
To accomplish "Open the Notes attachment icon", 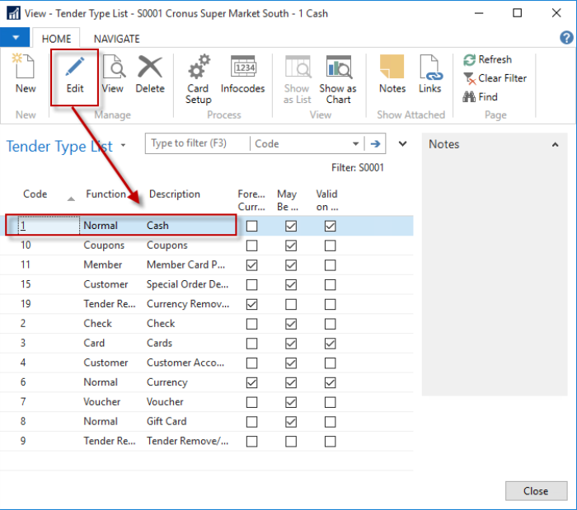I will pos(392,75).
